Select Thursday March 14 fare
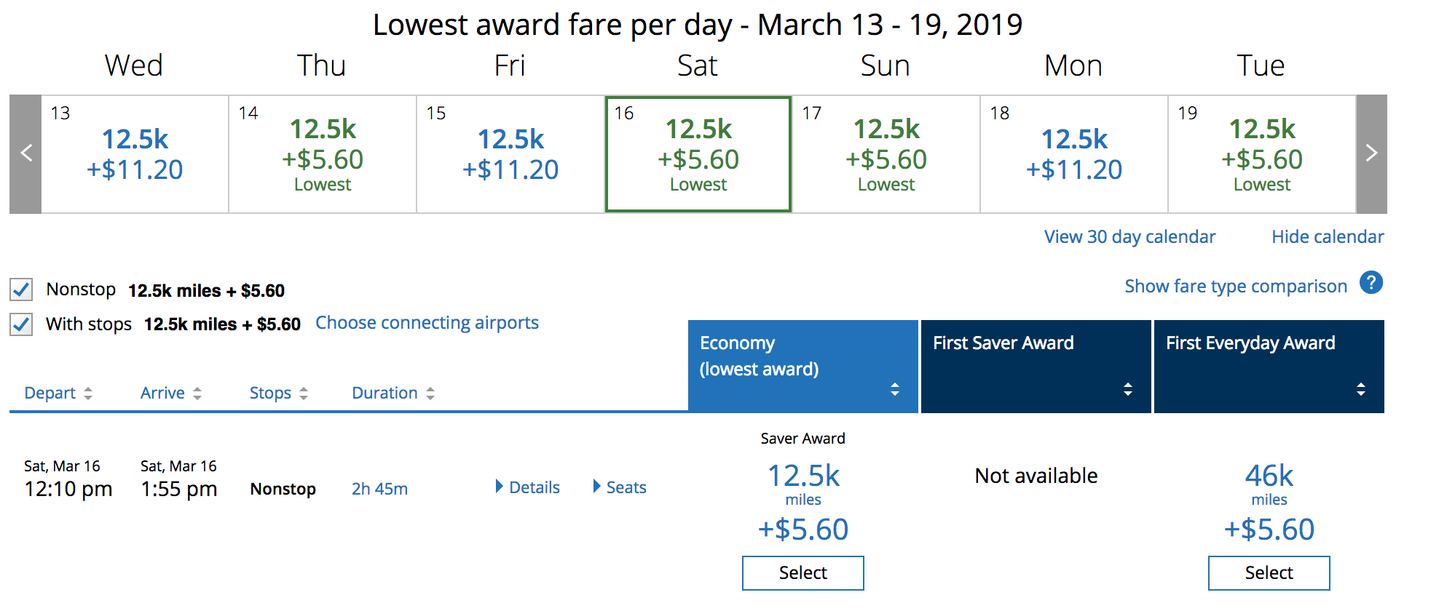The image size is (1455, 611). click(x=323, y=155)
